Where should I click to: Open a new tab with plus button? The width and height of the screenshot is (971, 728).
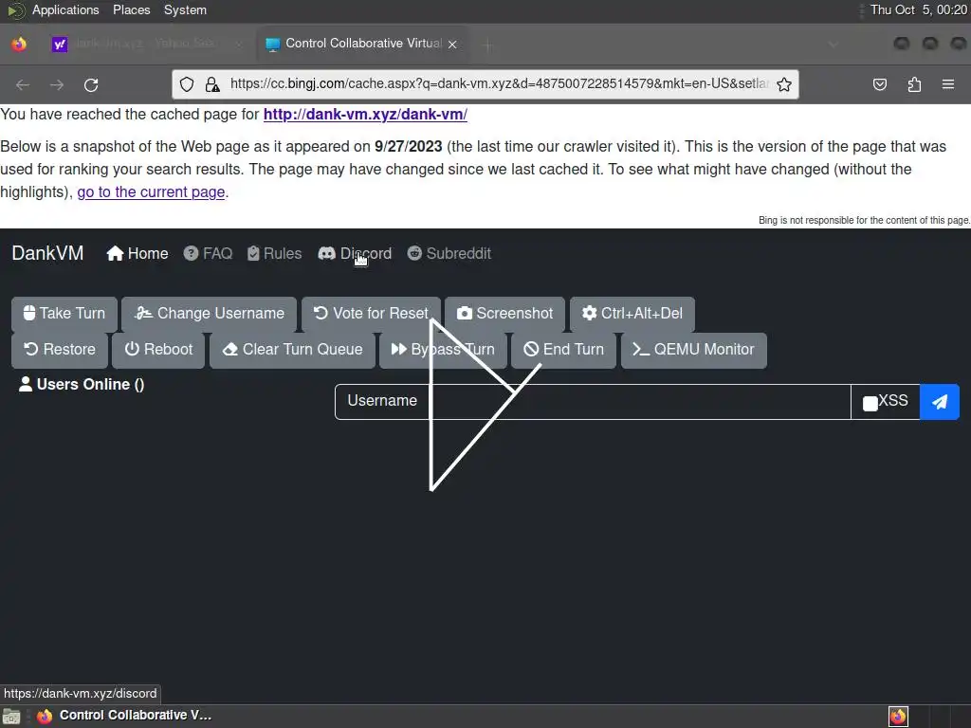488,45
